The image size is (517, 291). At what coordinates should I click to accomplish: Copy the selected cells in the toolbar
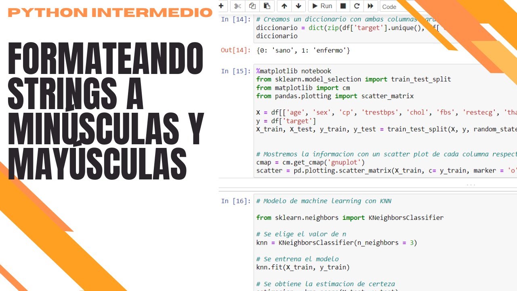[x=252, y=6]
